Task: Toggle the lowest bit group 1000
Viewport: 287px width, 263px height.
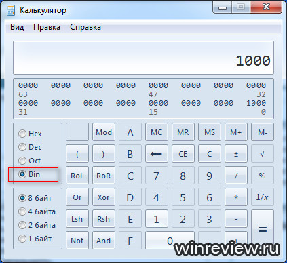Action: coord(256,103)
